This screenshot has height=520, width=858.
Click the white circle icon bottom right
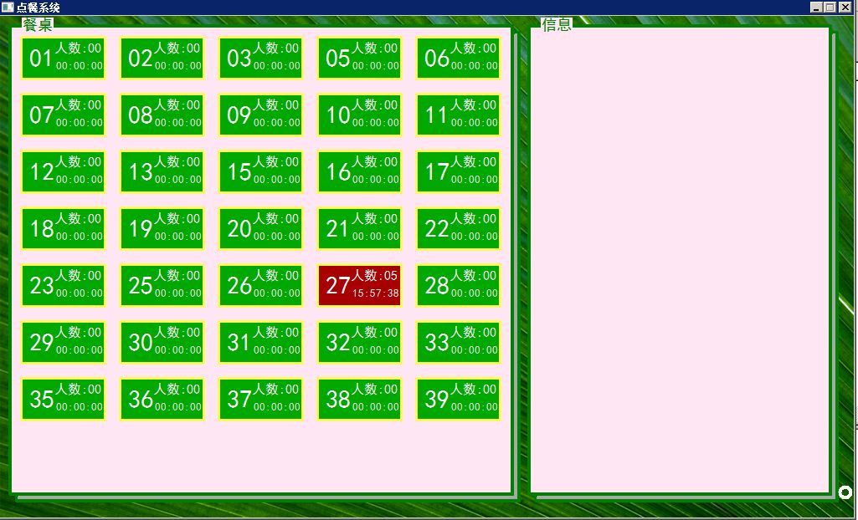[x=845, y=492]
